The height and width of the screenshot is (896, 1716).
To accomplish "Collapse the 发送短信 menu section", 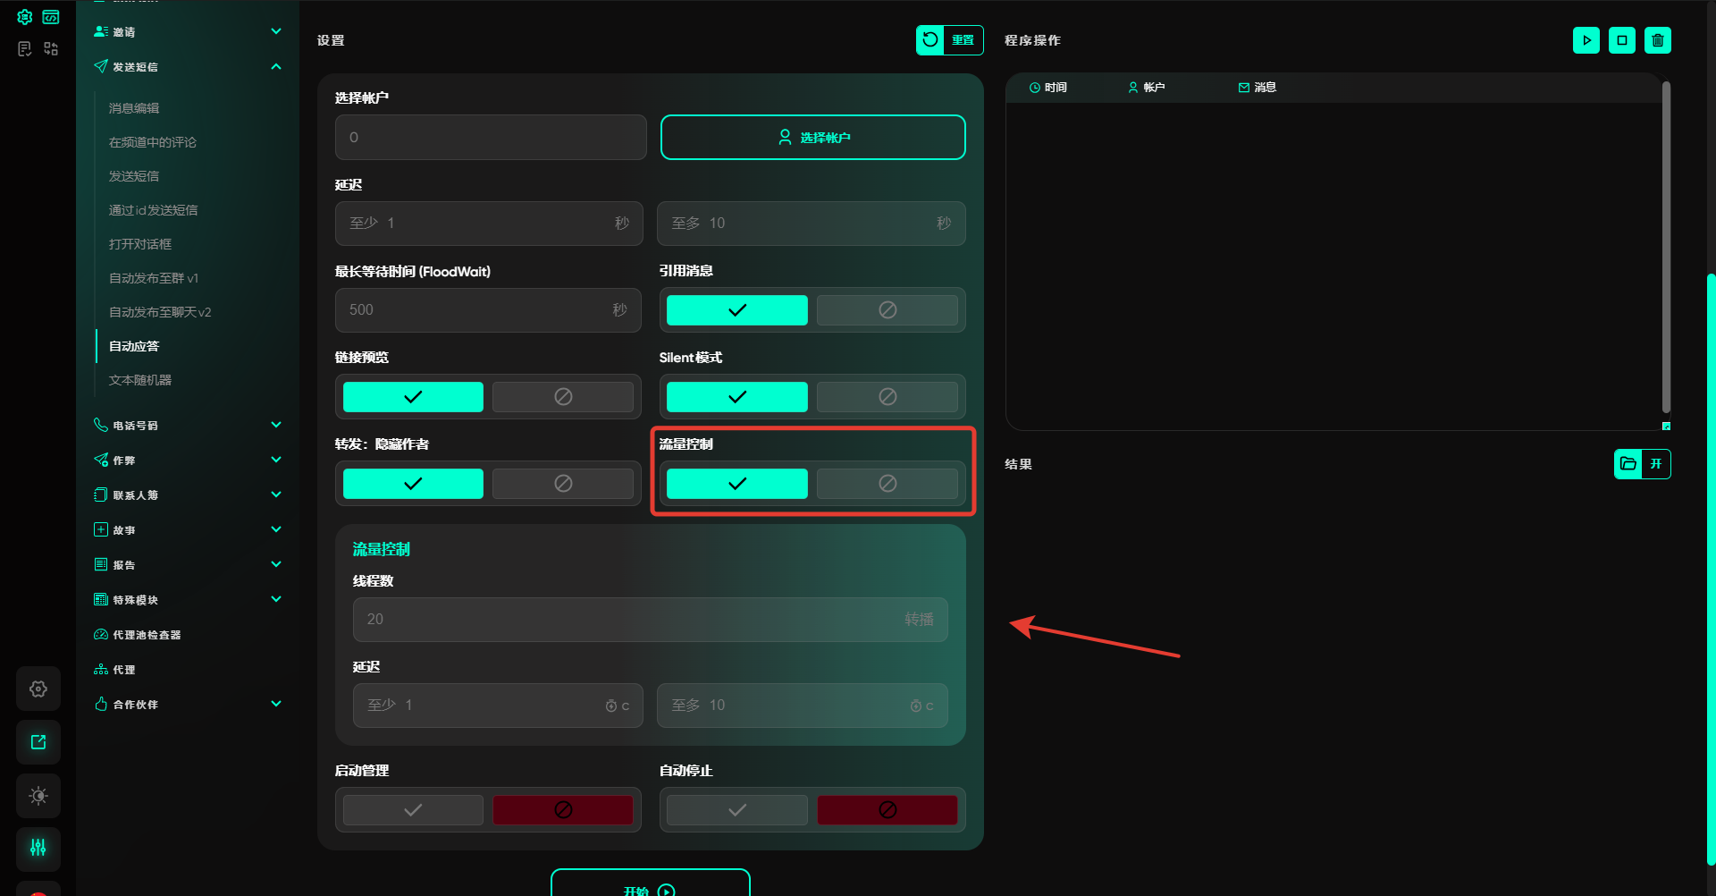I will coord(276,67).
